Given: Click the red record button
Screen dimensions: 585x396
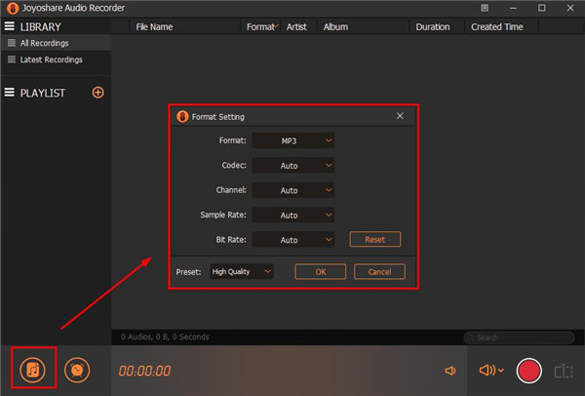Looking at the screenshot, I should point(528,371).
